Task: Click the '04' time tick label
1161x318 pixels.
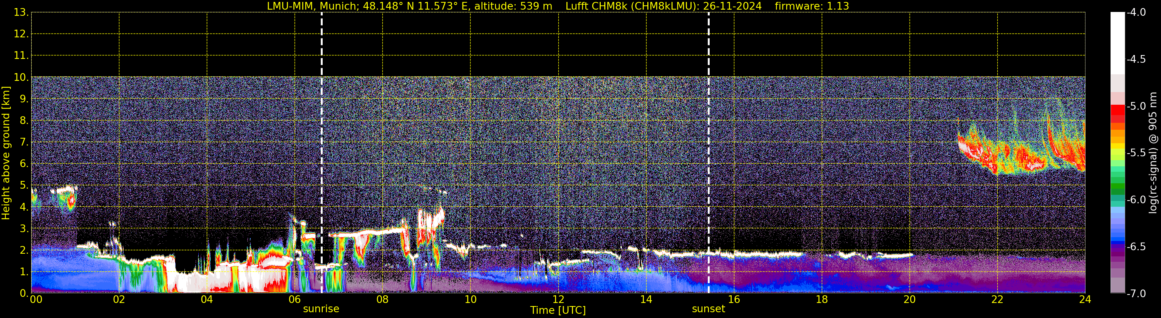Action: click(207, 299)
